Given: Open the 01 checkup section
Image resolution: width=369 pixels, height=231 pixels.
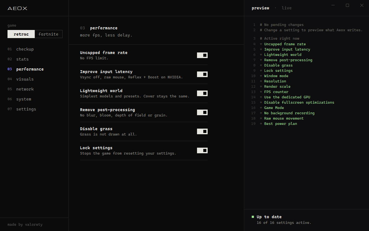Looking at the screenshot, I should tap(21, 49).
